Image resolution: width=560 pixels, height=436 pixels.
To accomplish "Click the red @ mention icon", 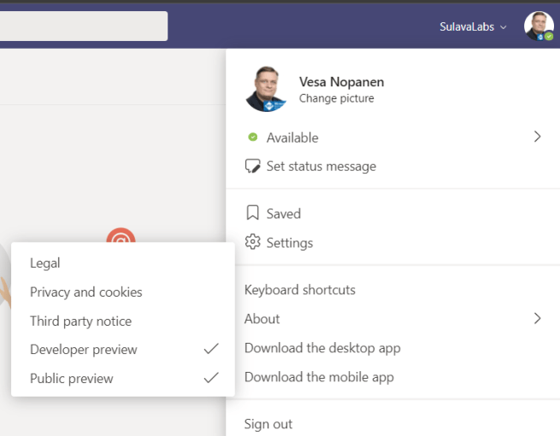I will click(121, 236).
